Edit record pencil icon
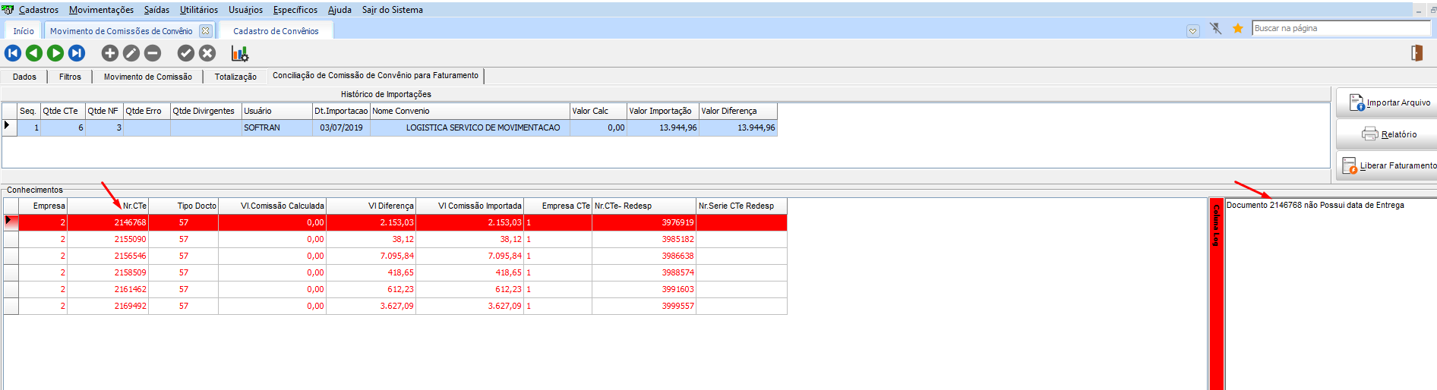The width and height of the screenshot is (1437, 390). coord(131,53)
